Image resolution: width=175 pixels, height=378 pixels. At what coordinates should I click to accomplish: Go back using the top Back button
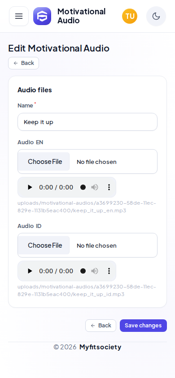[24, 63]
